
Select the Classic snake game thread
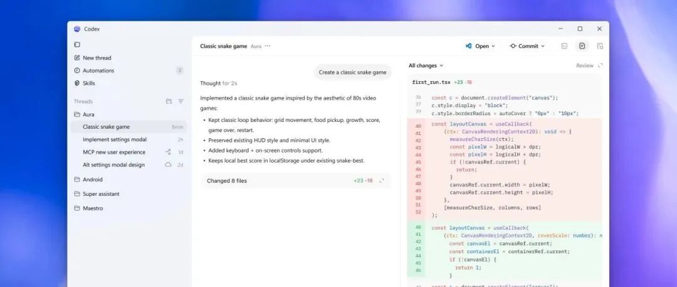point(129,127)
